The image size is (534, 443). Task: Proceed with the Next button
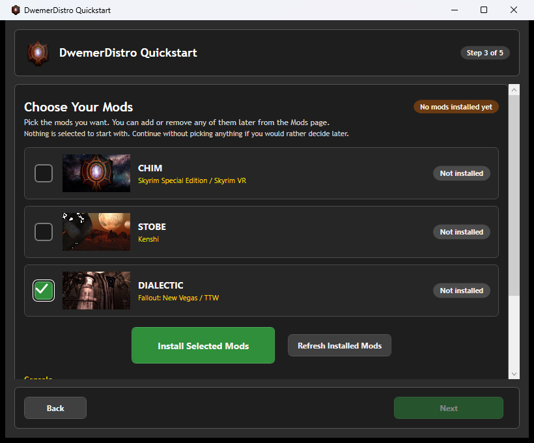(449, 408)
